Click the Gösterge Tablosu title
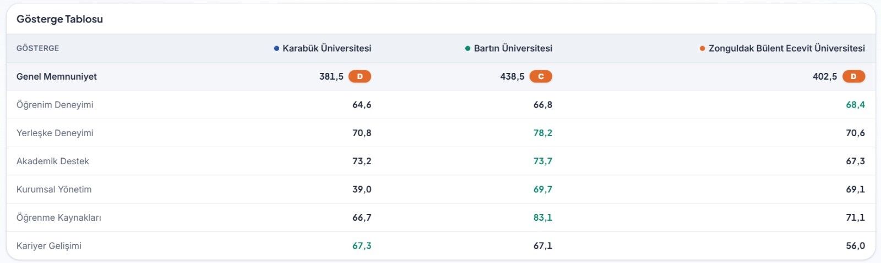Image resolution: width=881 pixels, height=263 pixels. coord(59,19)
